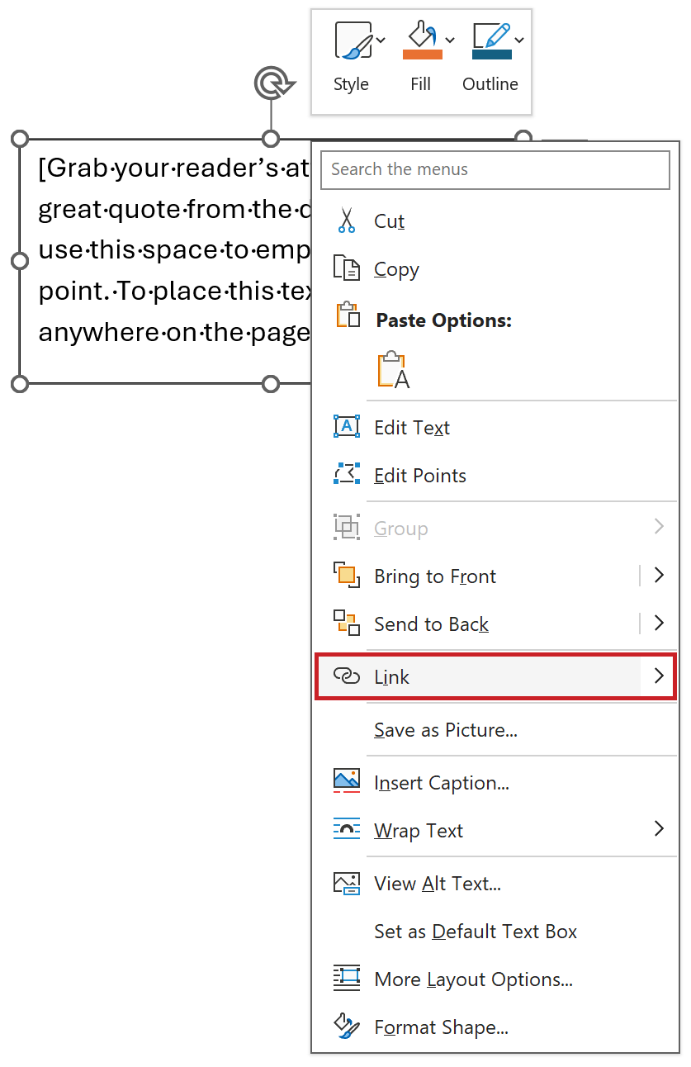Click the Bring to Front icon

[347, 575]
